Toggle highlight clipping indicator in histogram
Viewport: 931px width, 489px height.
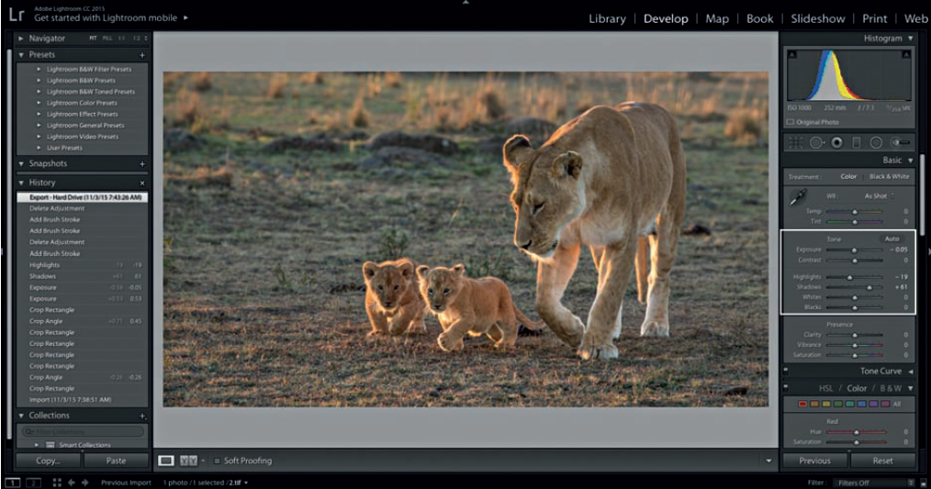[x=906, y=54]
